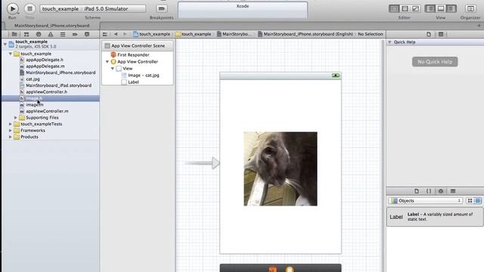Click touch_example folder in jump bar
The image size is (484, 272).
(194, 34)
